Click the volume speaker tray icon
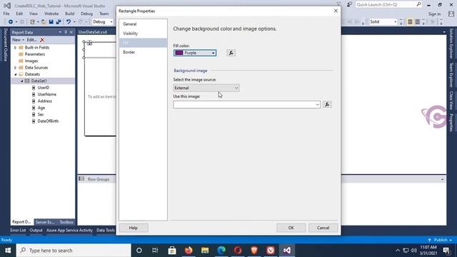This screenshot has height=257, width=457. click(413, 251)
